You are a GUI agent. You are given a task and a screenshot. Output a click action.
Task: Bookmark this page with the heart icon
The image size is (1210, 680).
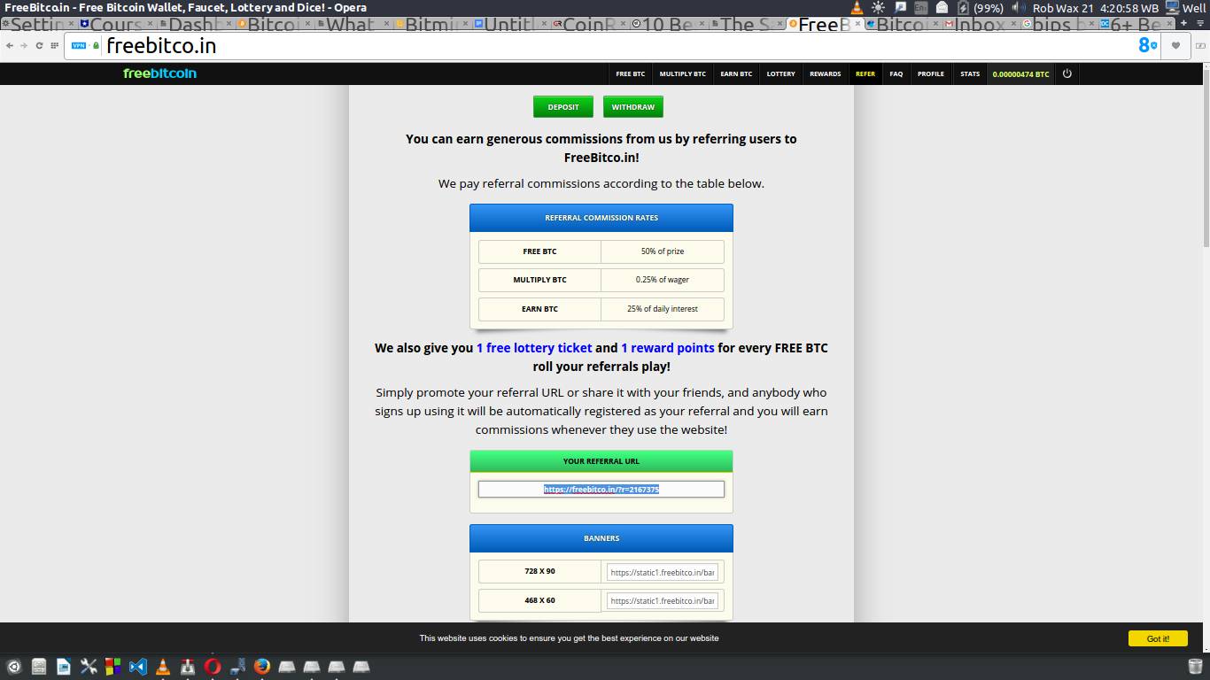(1175, 45)
